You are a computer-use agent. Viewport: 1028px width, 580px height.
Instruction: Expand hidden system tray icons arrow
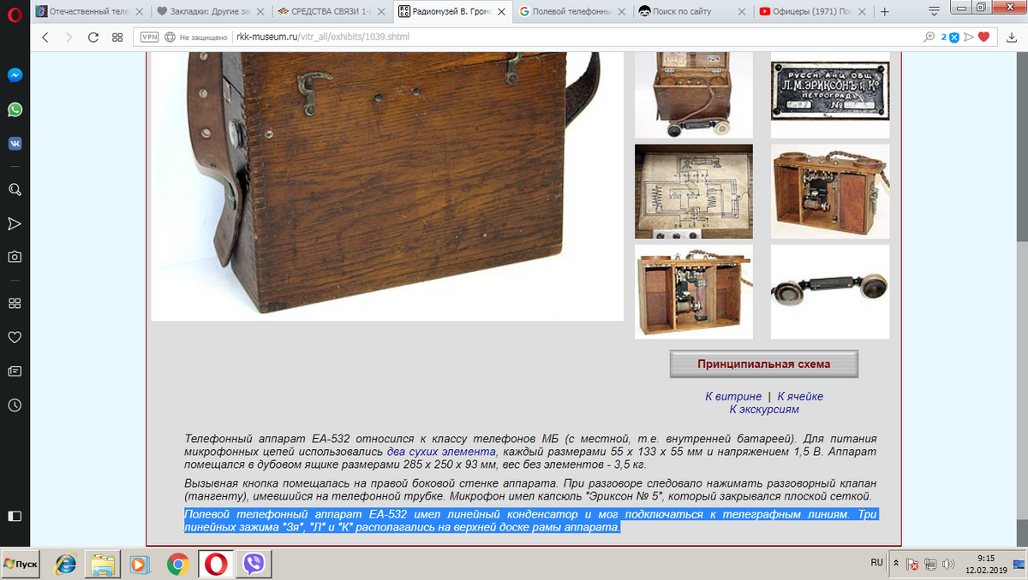click(896, 564)
